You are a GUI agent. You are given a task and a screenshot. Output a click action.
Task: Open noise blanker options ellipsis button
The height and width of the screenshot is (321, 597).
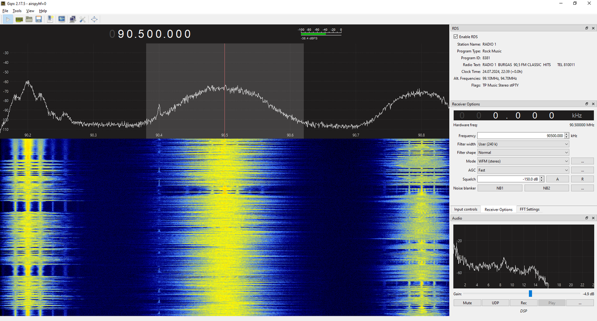click(583, 188)
